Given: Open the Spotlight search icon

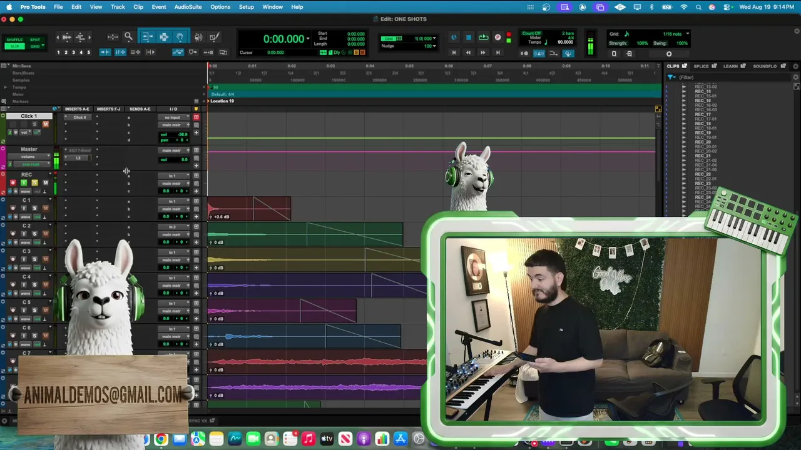Looking at the screenshot, I should tap(698, 7).
